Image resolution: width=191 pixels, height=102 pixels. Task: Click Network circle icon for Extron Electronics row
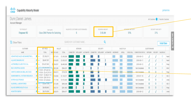(x=149, y=80)
